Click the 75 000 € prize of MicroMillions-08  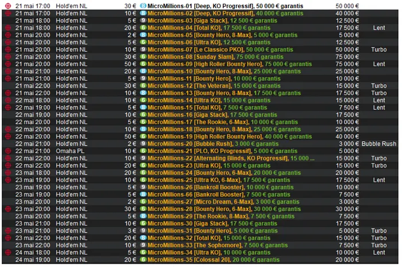coord(347,57)
